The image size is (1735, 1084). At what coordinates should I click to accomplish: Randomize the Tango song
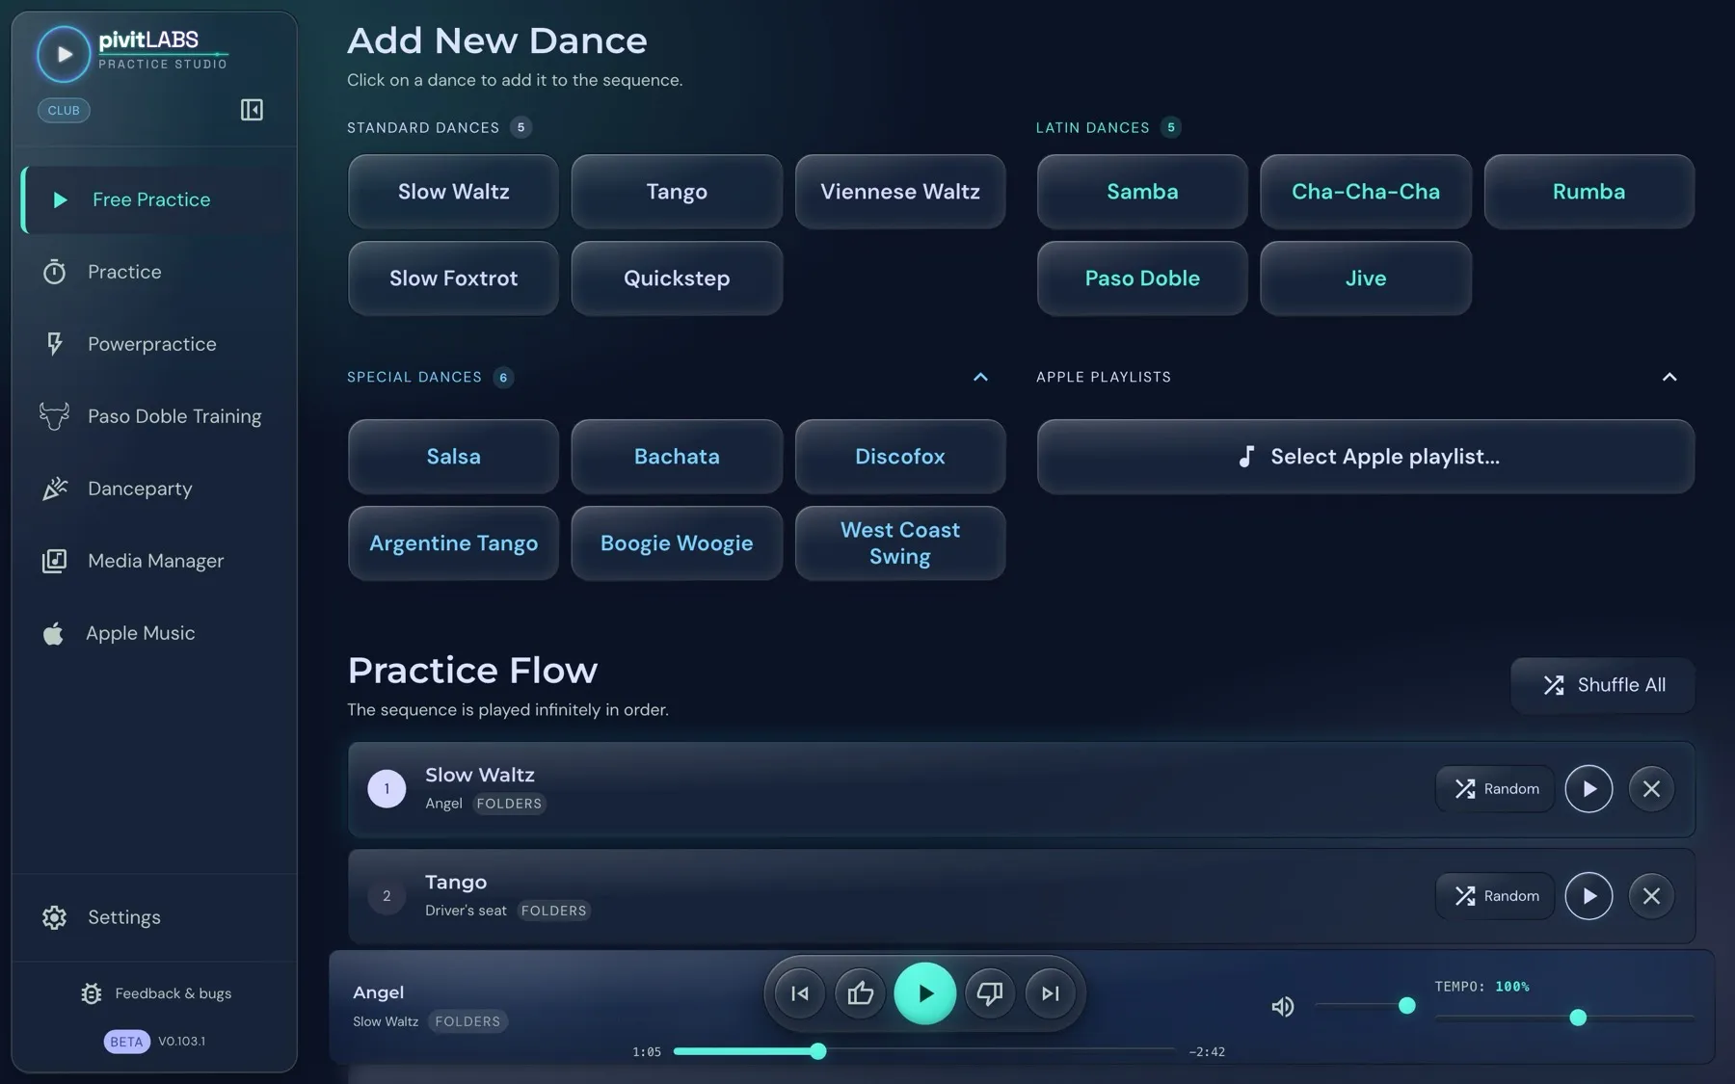tap(1495, 896)
